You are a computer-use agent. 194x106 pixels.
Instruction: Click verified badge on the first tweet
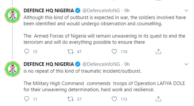[x=78, y=11]
